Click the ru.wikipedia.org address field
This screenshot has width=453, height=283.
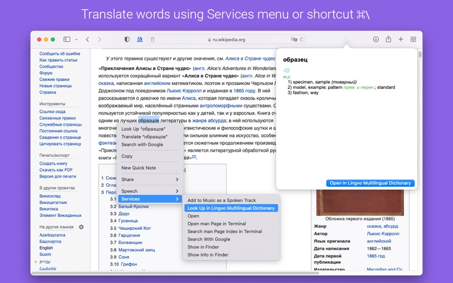click(226, 40)
